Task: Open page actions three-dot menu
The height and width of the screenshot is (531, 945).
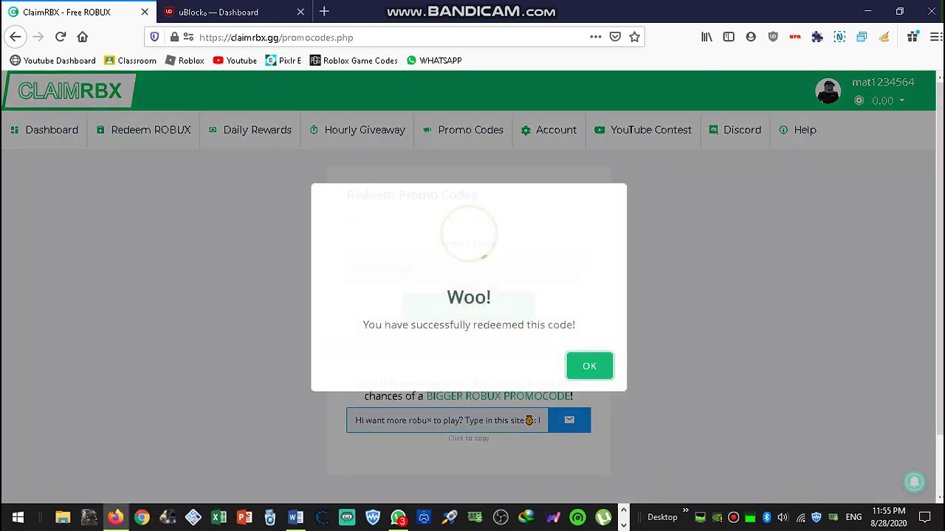Action: point(596,37)
